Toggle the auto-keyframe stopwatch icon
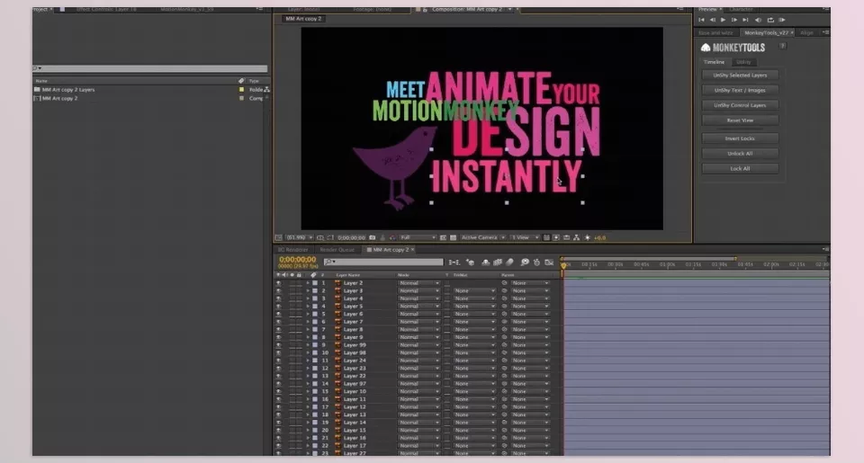Viewport: 864px width, 463px height. click(536, 263)
